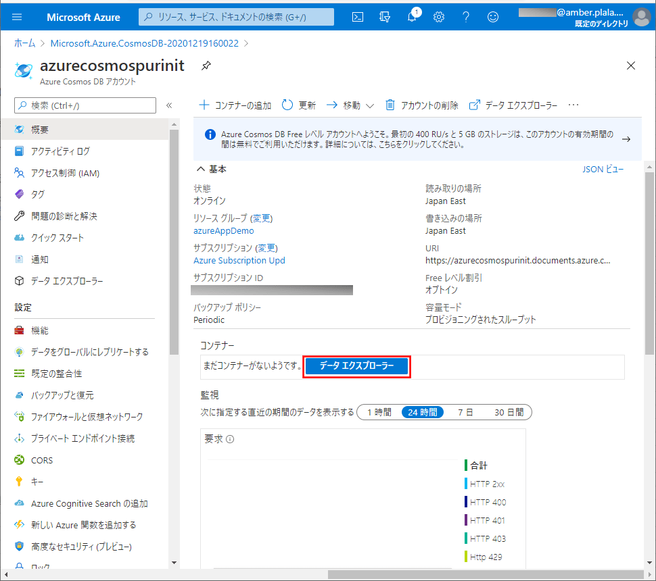The height and width of the screenshot is (581, 656).
Task: Open the help question mark icon
Action: [x=466, y=17]
